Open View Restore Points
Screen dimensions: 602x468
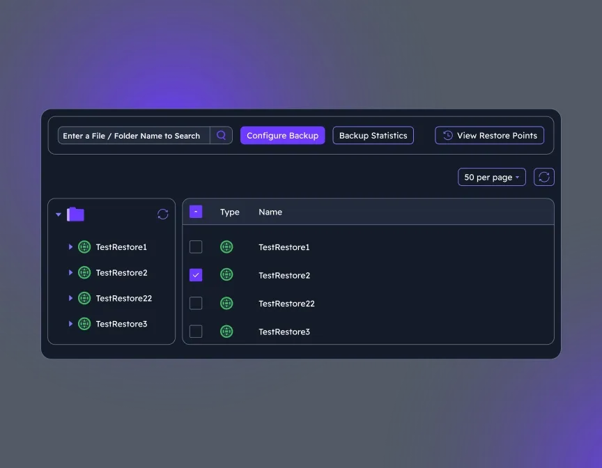[x=489, y=136]
